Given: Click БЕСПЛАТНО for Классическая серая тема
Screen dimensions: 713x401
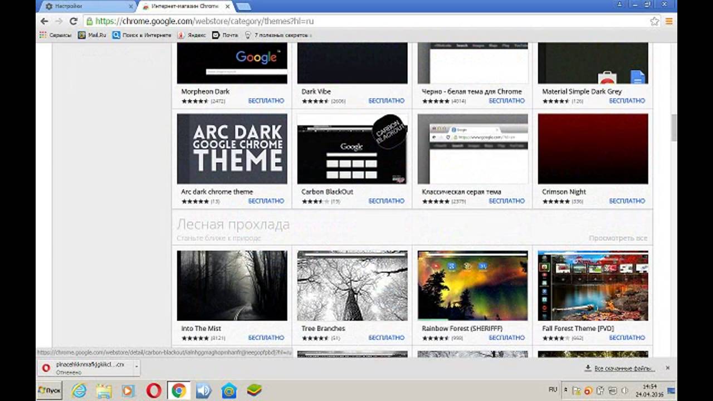Looking at the screenshot, I should [x=507, y=201].
